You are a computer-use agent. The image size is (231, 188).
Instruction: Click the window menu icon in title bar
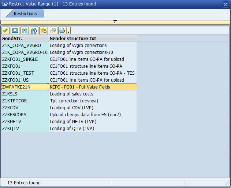pos(4,4)
